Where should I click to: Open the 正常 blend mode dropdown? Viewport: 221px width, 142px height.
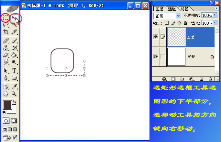(x=178, y=16)
